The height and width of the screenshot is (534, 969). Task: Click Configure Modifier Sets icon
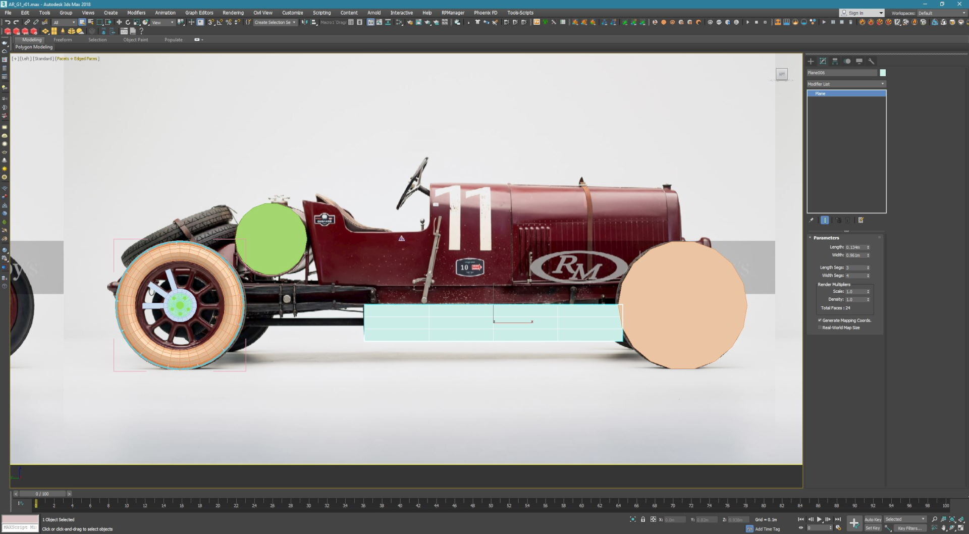[861, 220]
